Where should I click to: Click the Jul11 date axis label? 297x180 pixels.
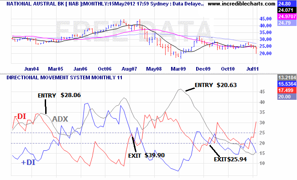coord(252,69)
